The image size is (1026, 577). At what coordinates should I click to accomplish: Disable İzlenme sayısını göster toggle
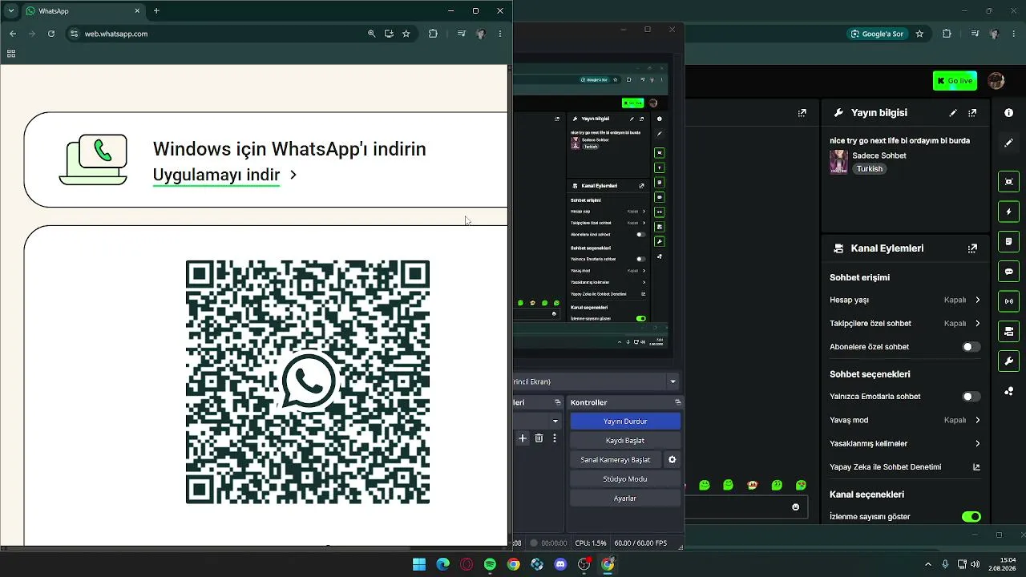[971, 517]
